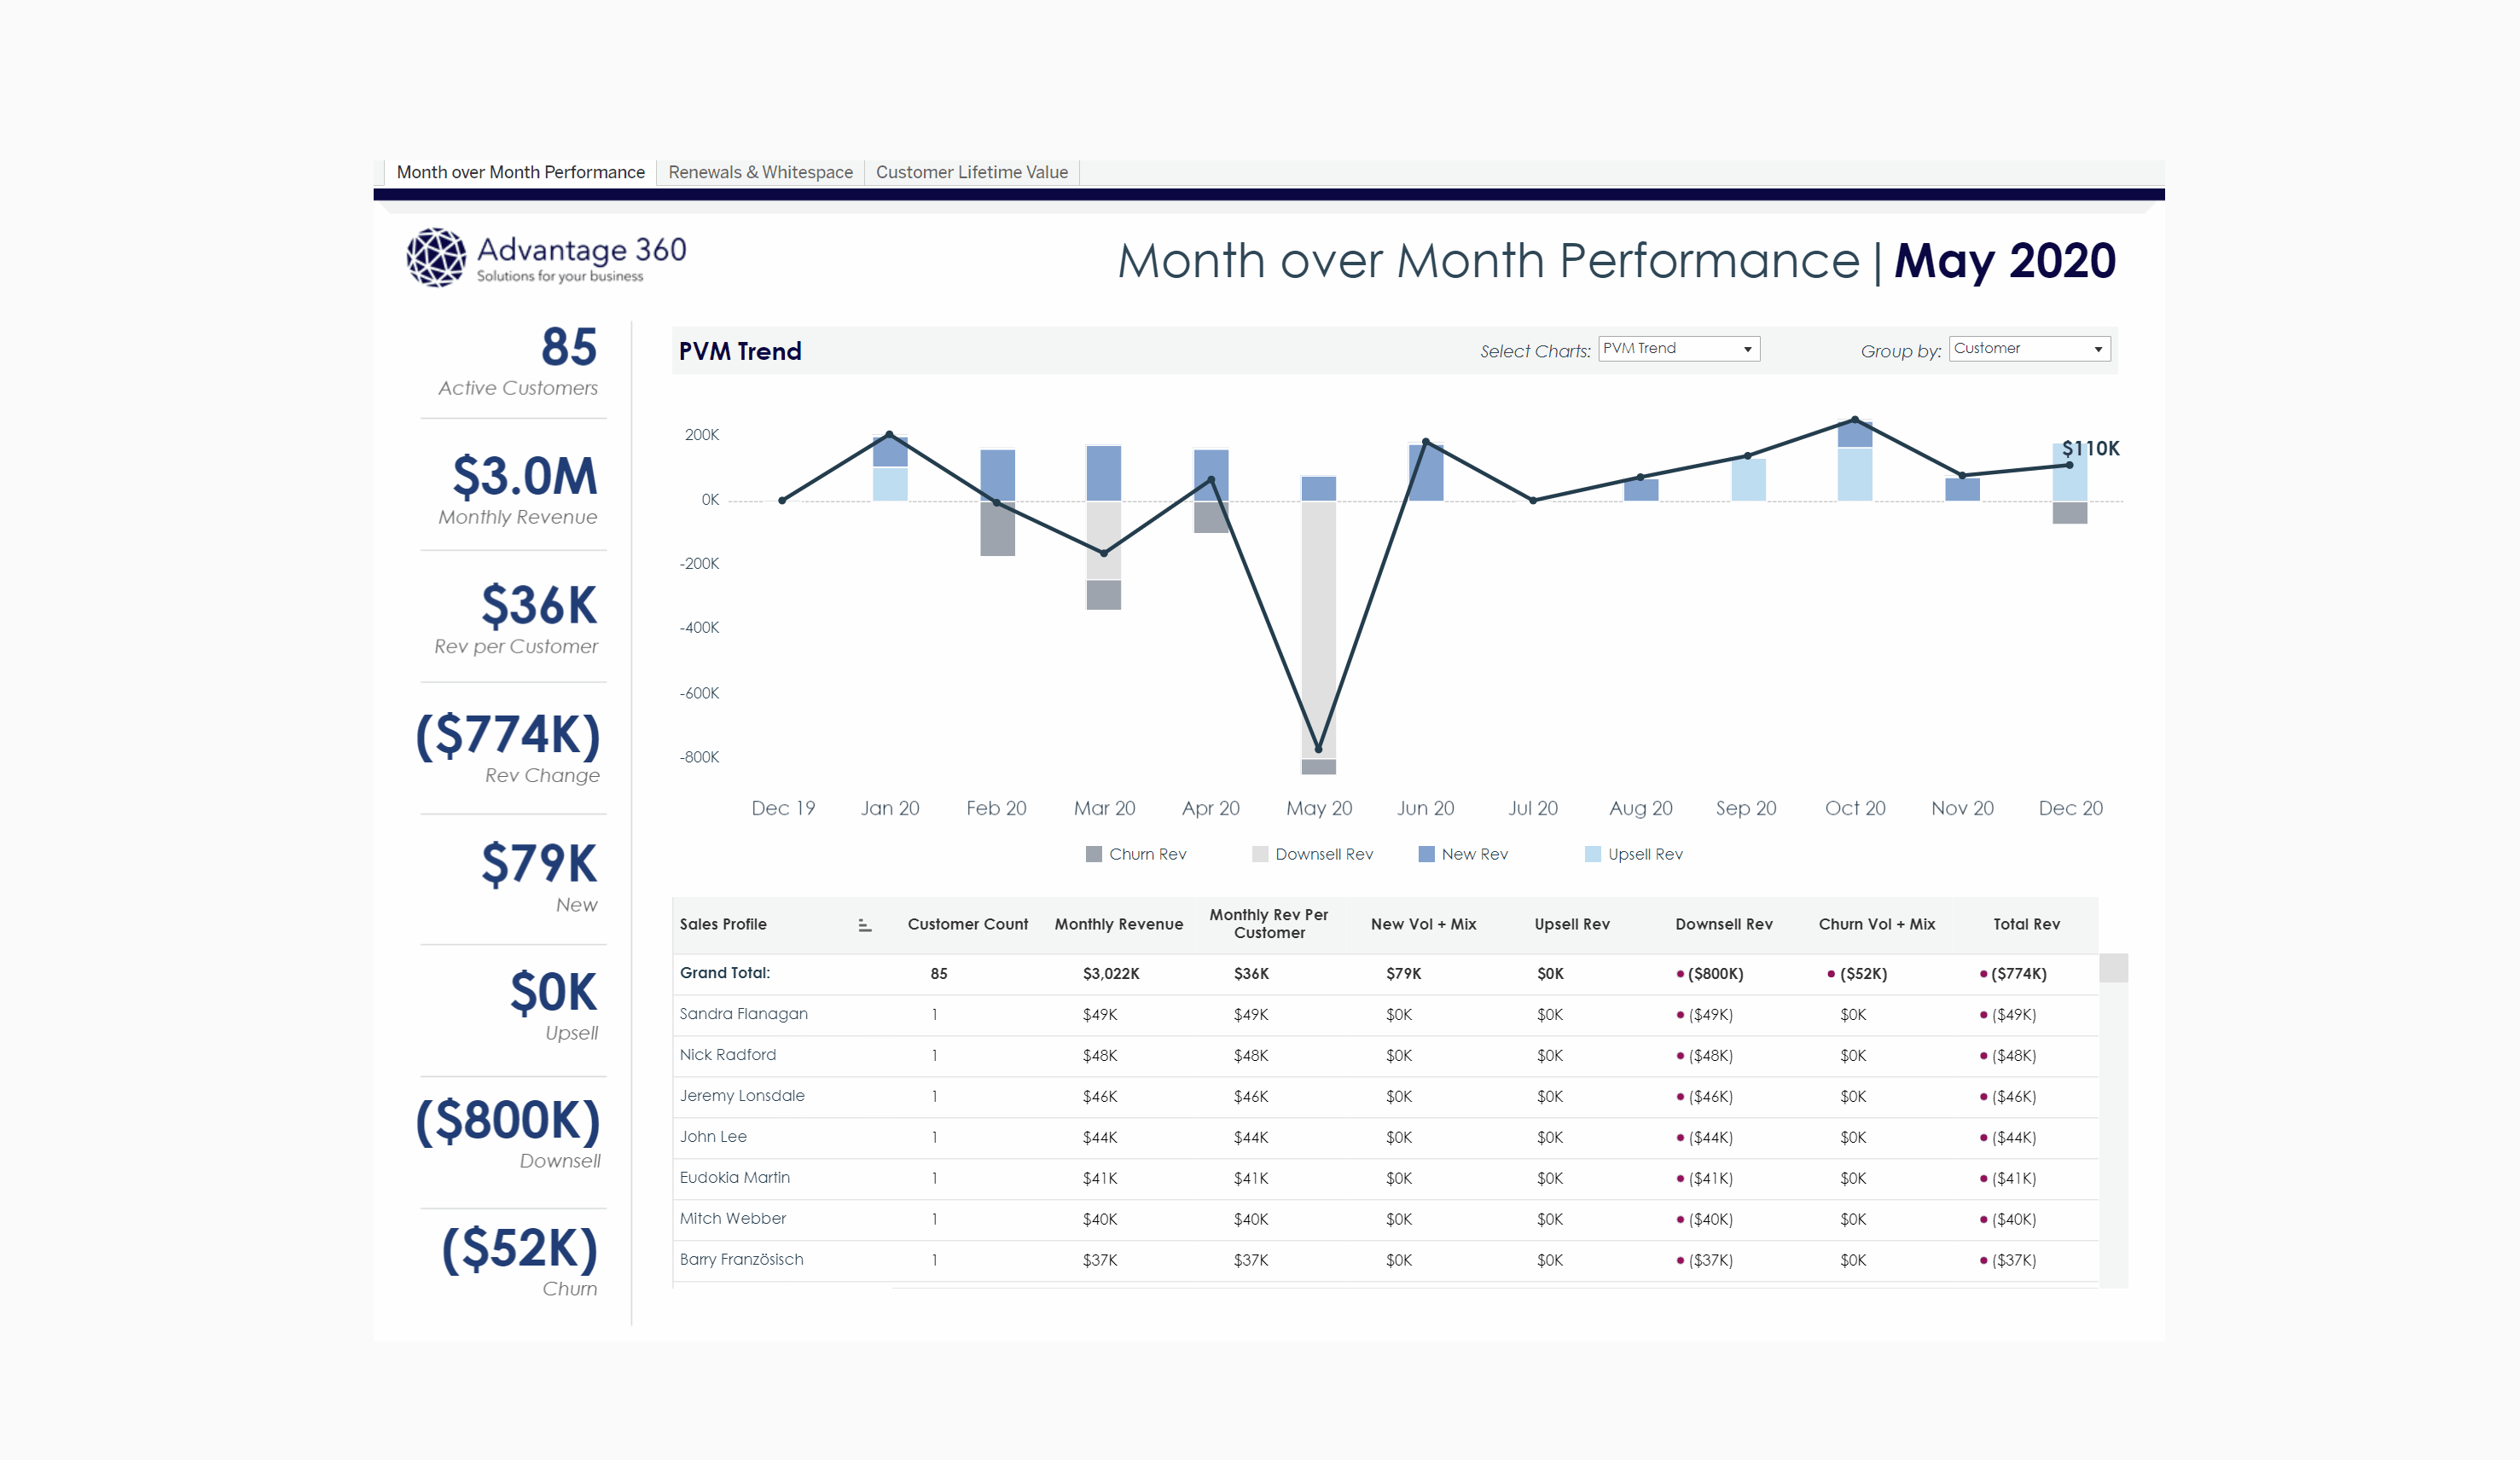Click the $0K Upsell KPI
This screenshot has width=2520, height=1460.
tap(554, 1006)
